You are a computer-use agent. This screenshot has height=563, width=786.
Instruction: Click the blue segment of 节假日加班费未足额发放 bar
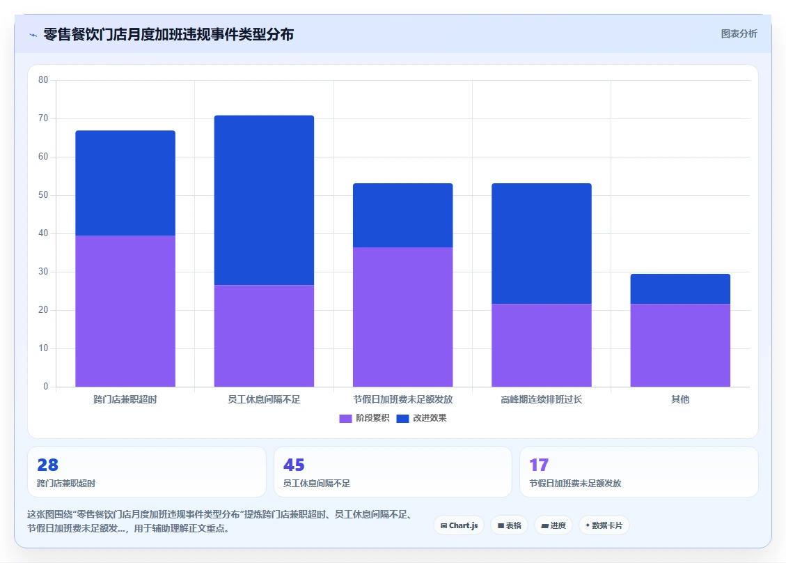[x=403, y=215]
